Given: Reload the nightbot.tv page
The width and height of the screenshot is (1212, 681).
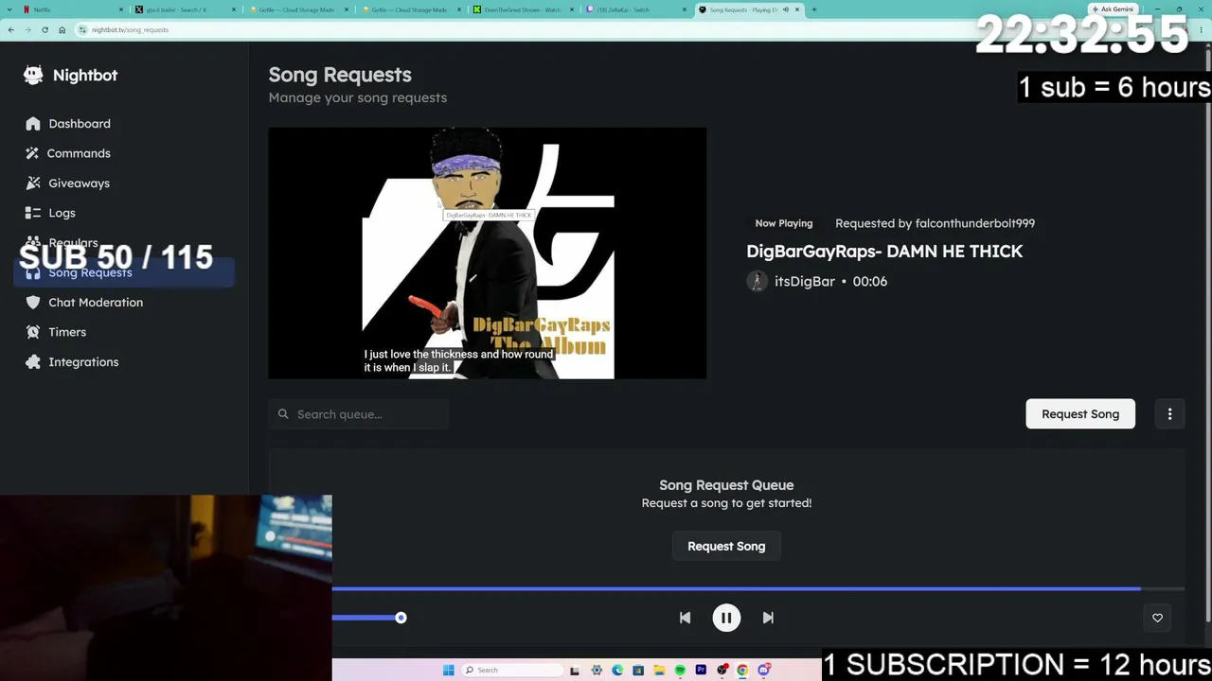Looking at the screenshot, I should pos(45,29).
